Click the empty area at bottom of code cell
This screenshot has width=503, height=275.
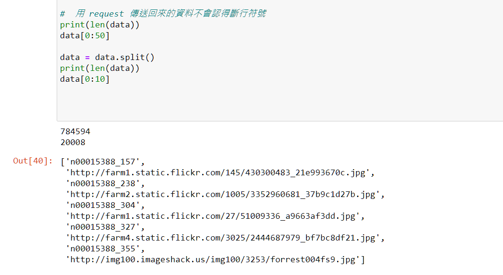pos(279,103)
